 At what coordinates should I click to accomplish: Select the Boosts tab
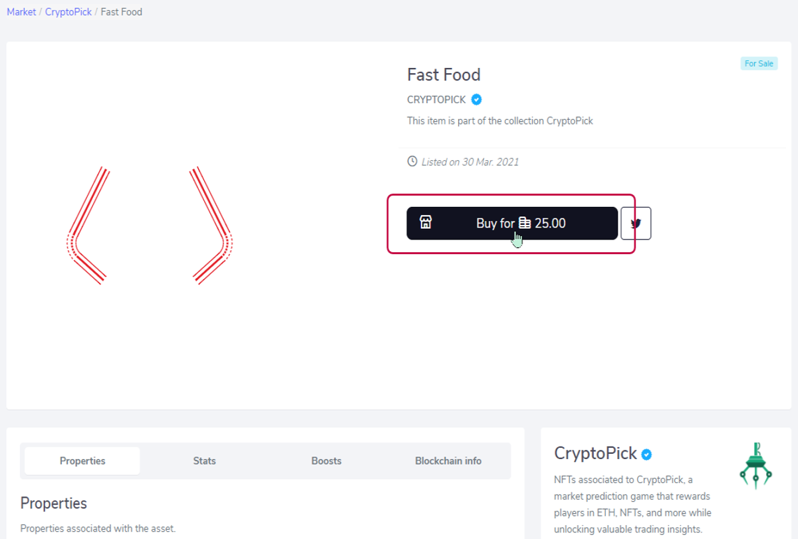(x=327, y=460)
